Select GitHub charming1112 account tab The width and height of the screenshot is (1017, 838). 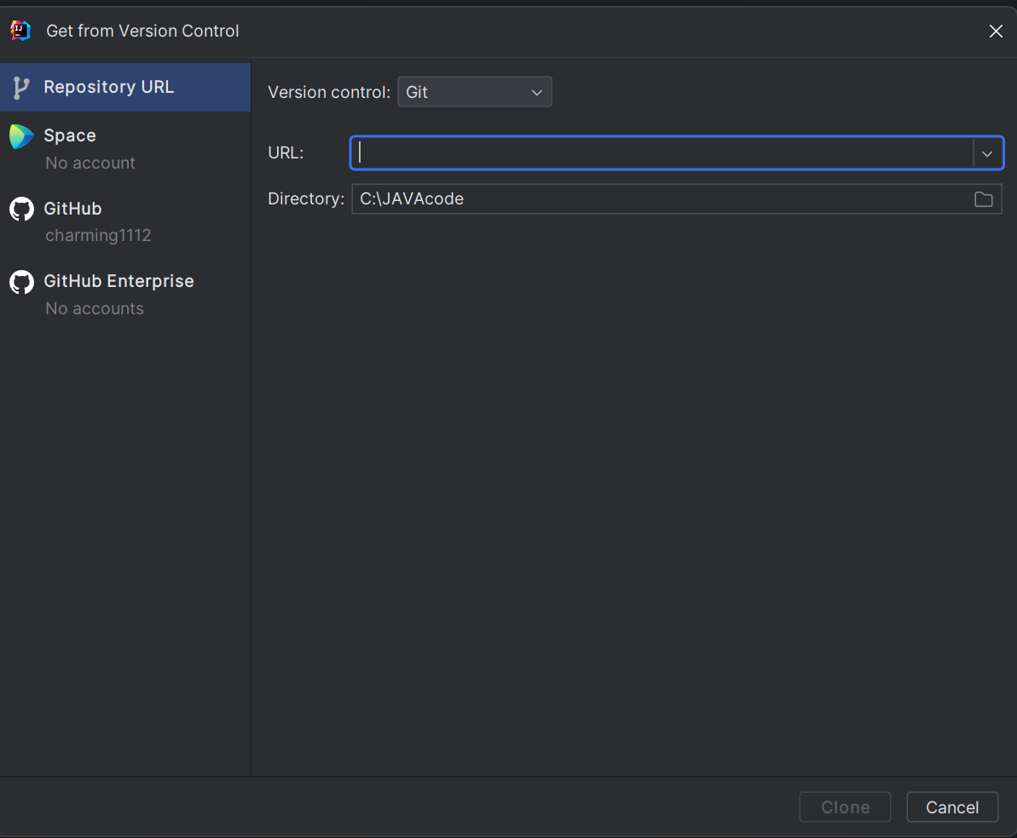coord(125,221)
